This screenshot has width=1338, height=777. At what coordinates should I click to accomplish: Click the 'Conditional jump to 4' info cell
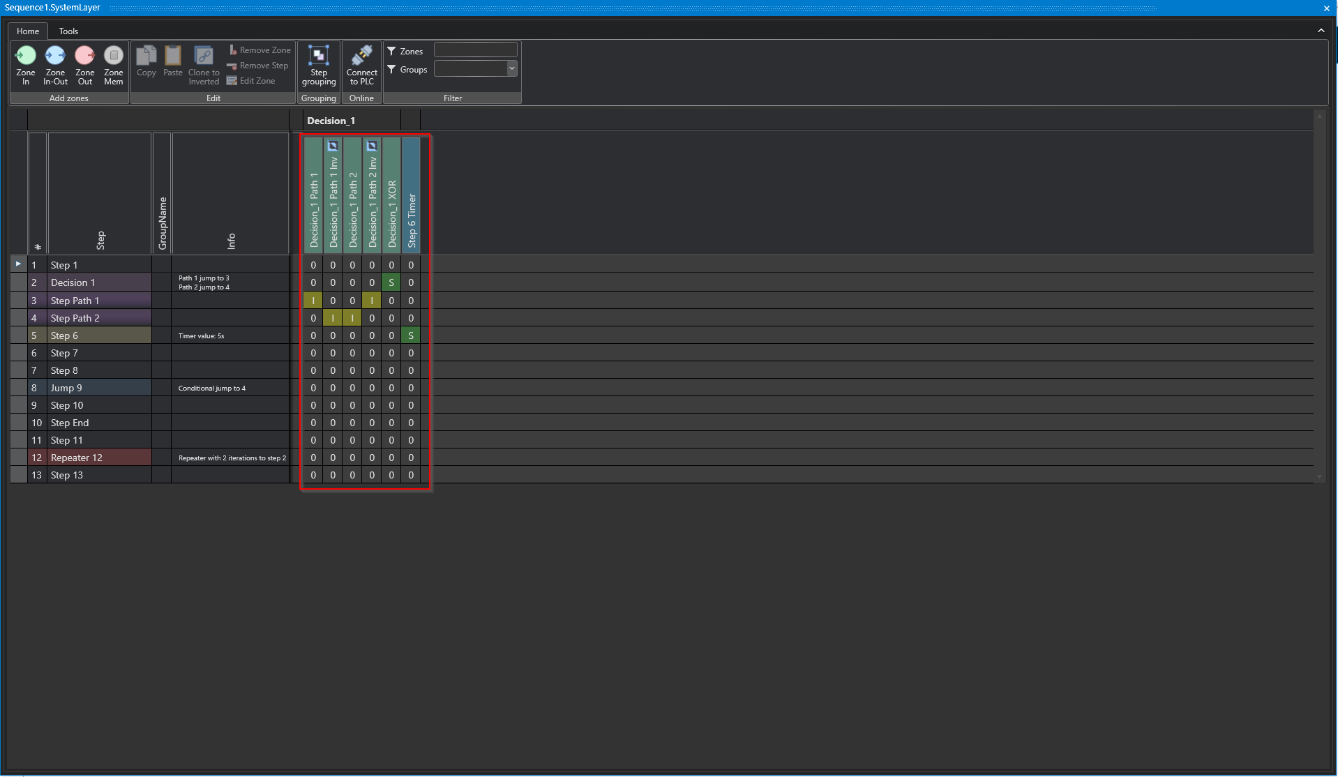[x=230, y=388]
